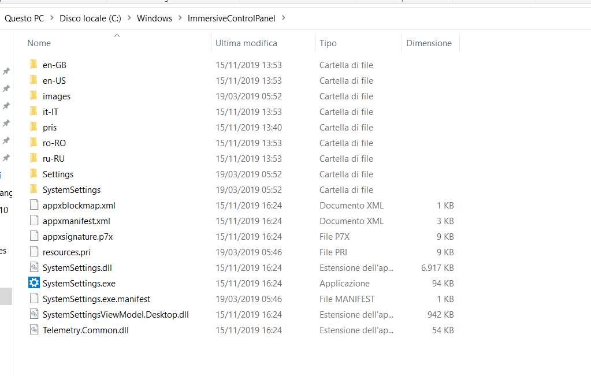Viewport: 591px width, 376px height.
Task: Open the chevron after Windows breadcrumb
Action: [180, 18]
